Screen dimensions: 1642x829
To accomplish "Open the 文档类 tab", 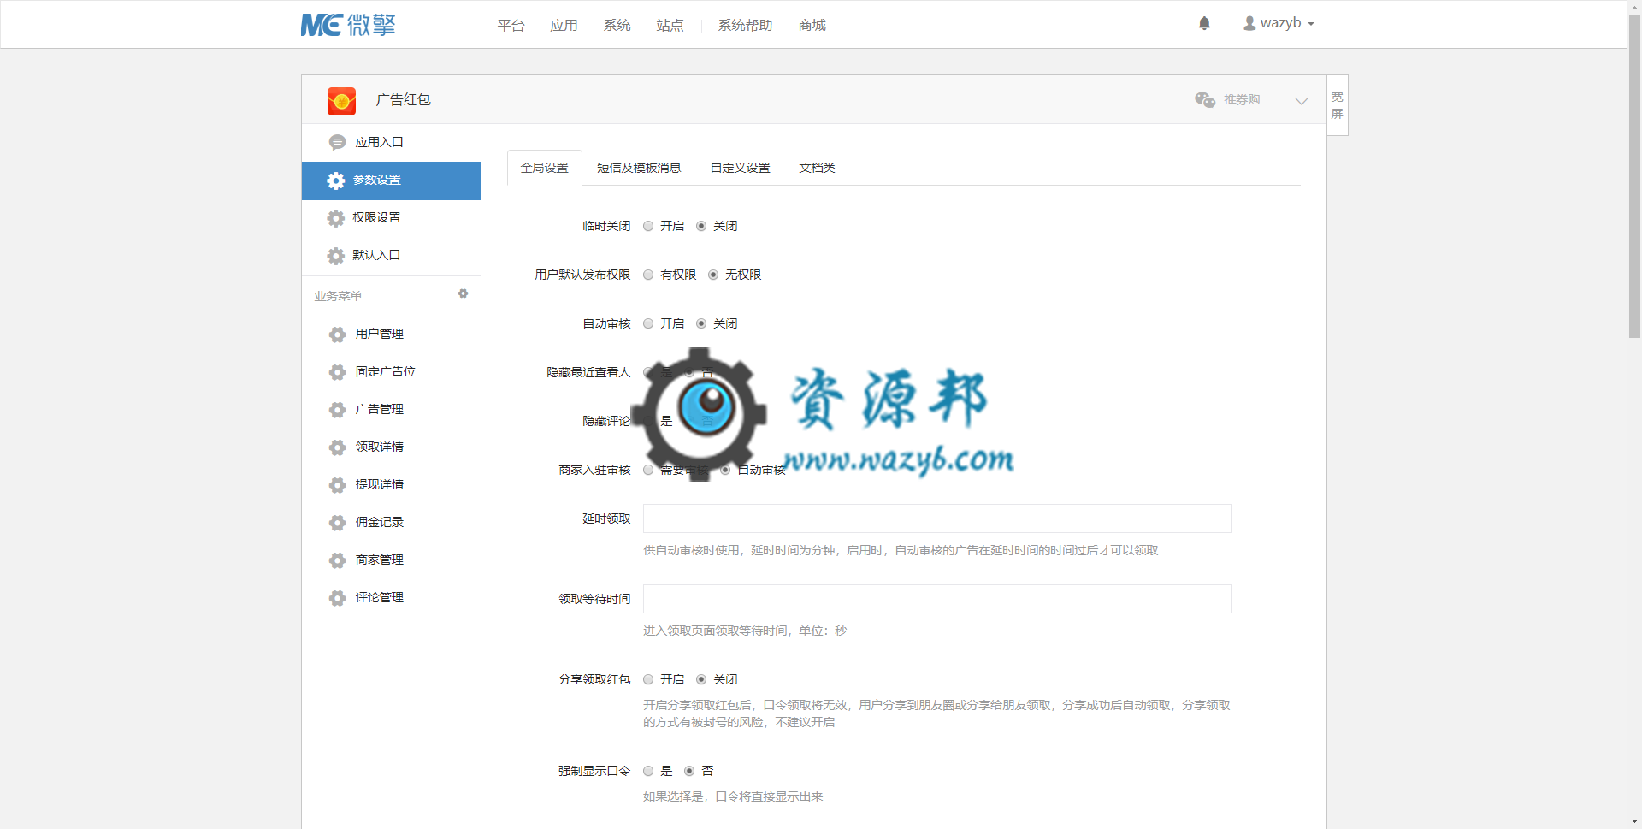I will point(817,168).
